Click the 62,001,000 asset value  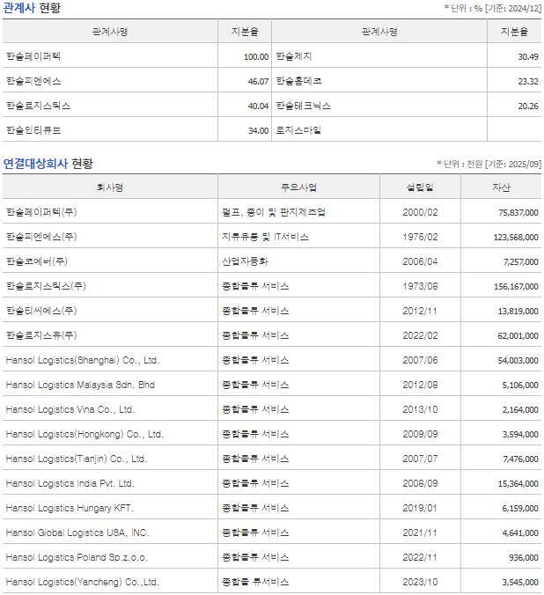518,336
